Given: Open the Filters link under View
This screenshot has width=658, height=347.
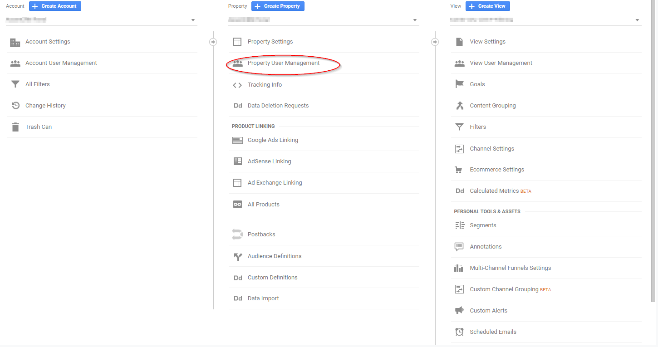Looking at the screenshot, I should (478, 127).
